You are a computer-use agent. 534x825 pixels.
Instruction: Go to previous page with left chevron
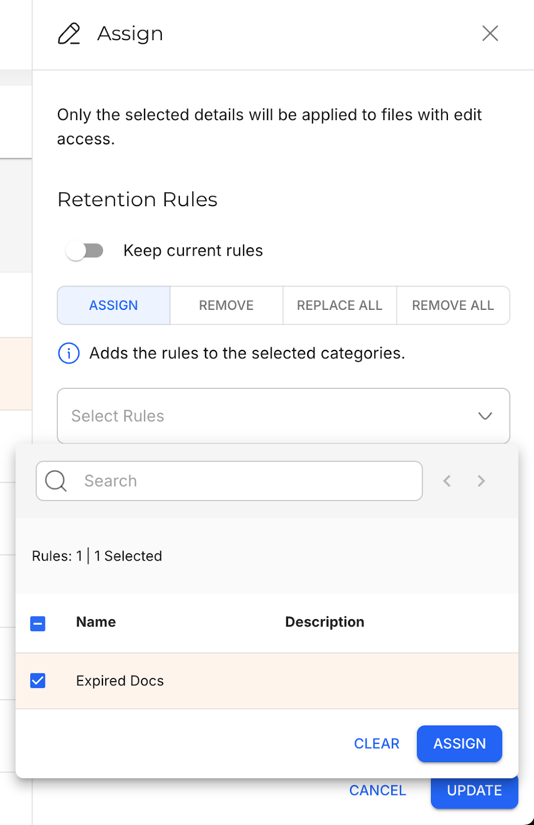(447, 481)
